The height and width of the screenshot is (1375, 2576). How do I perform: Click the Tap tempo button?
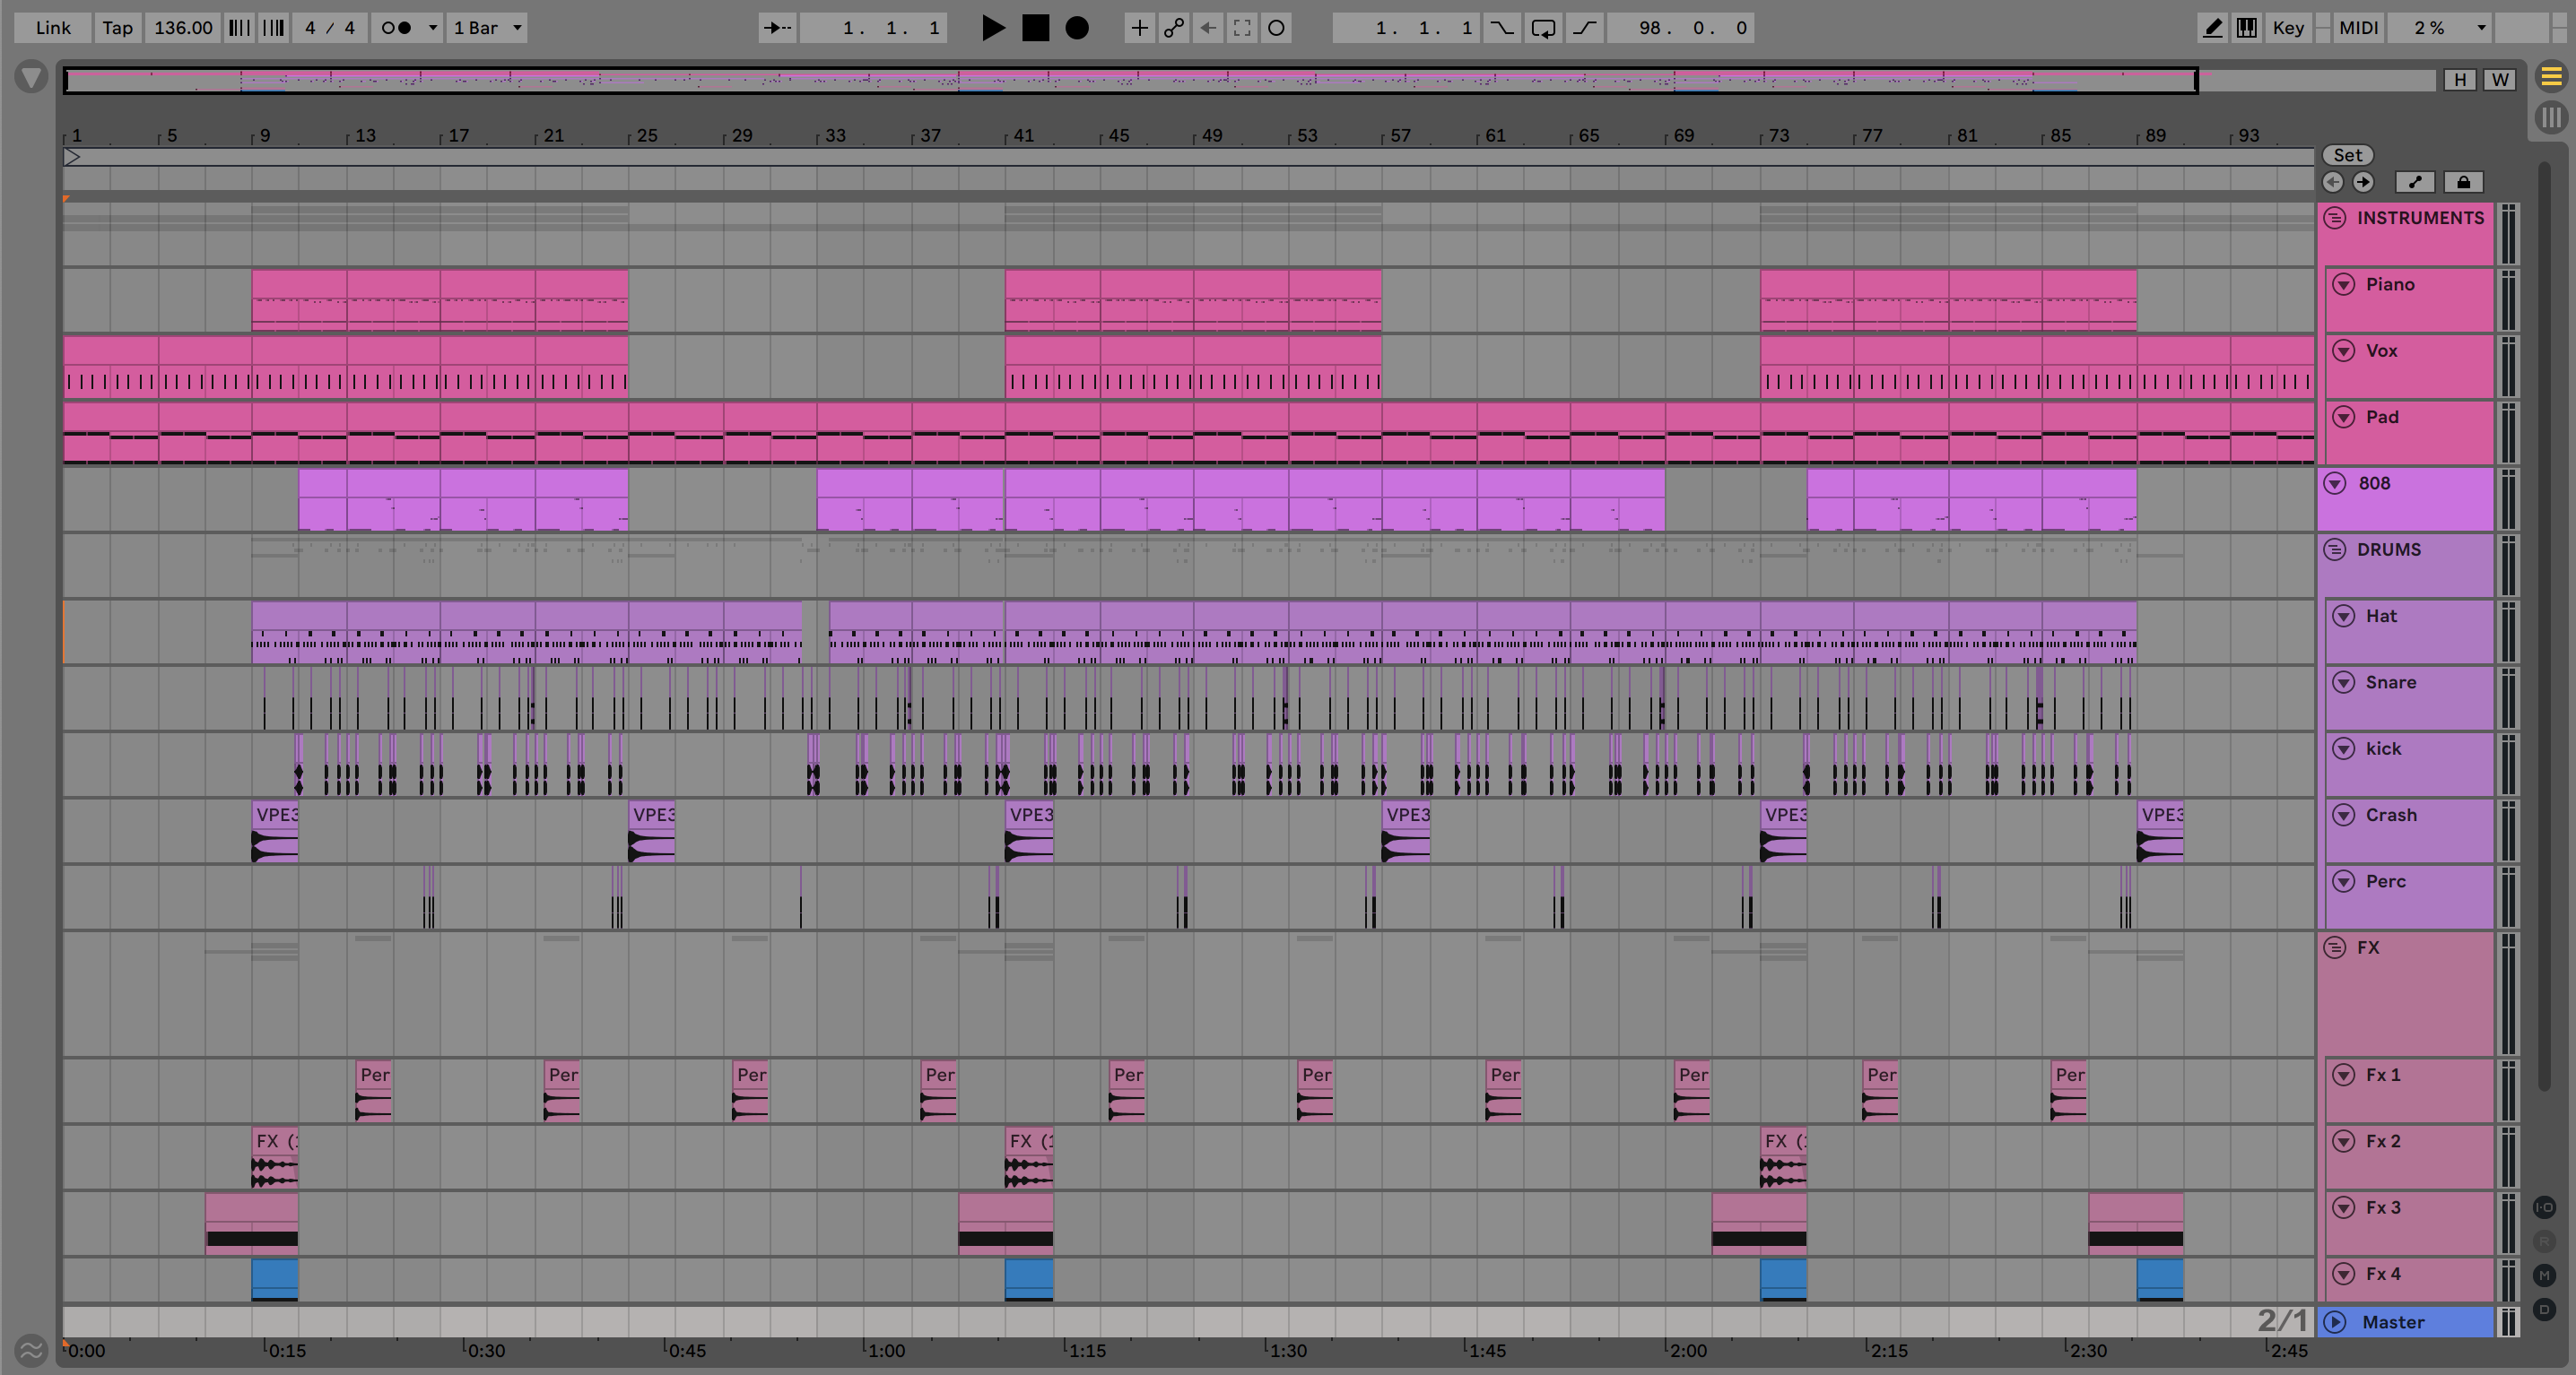click(117, 28)
